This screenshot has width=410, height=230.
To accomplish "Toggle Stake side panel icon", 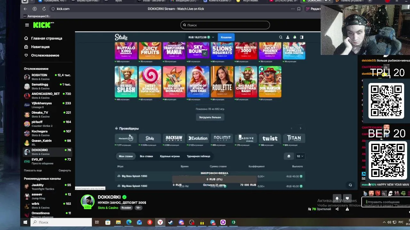I will [x=301, y=37].
